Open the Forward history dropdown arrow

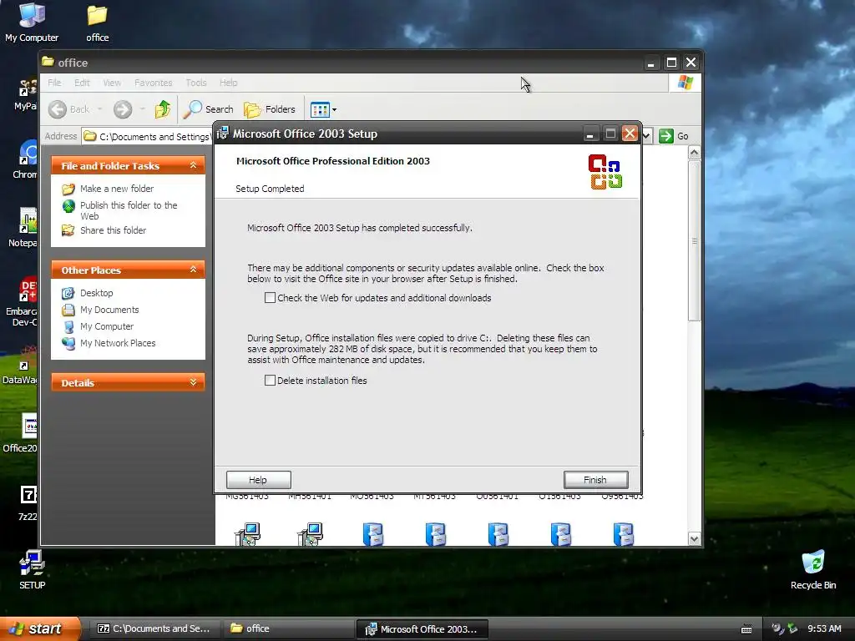tap(142, 109)
